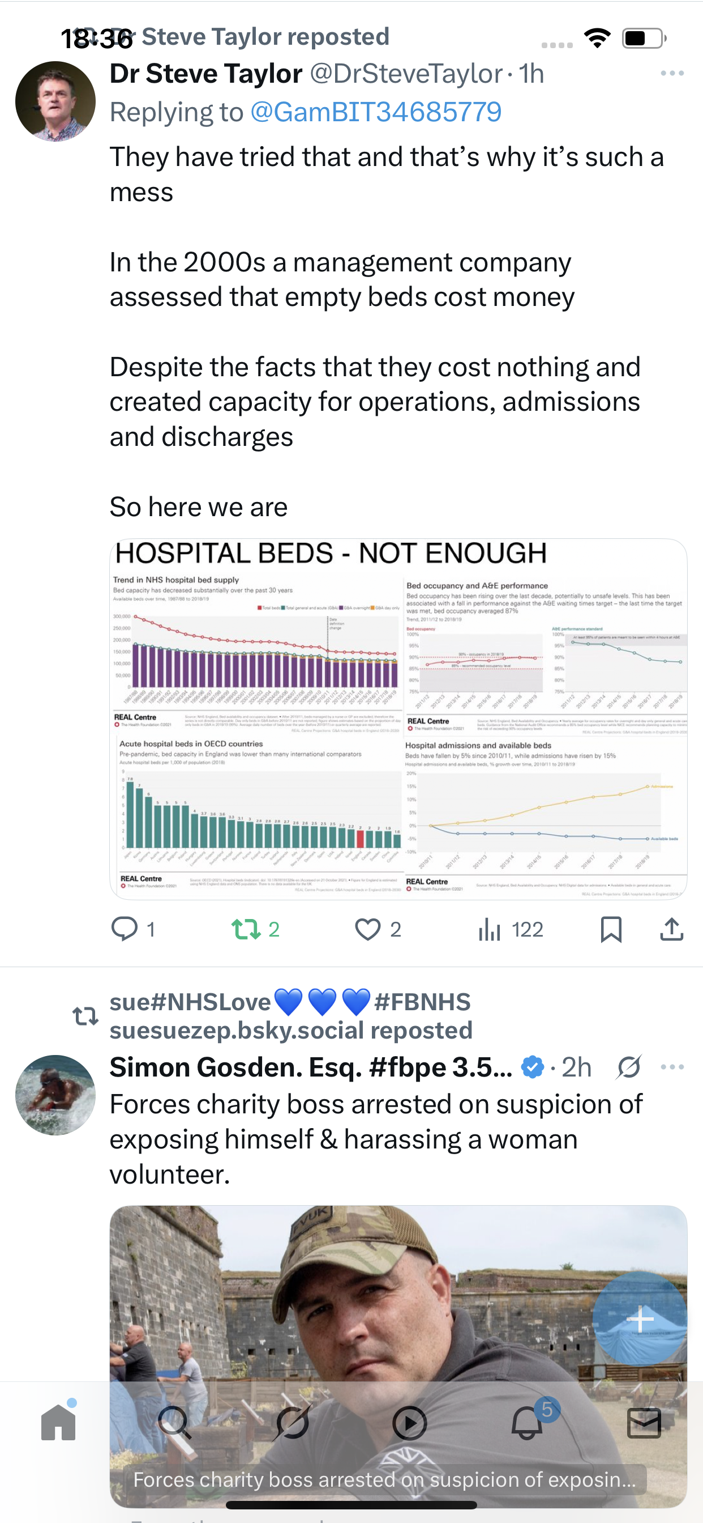Bookmark Dr Steve Taylor's tweet
The image size is (703, 1523).
(611, 929)
